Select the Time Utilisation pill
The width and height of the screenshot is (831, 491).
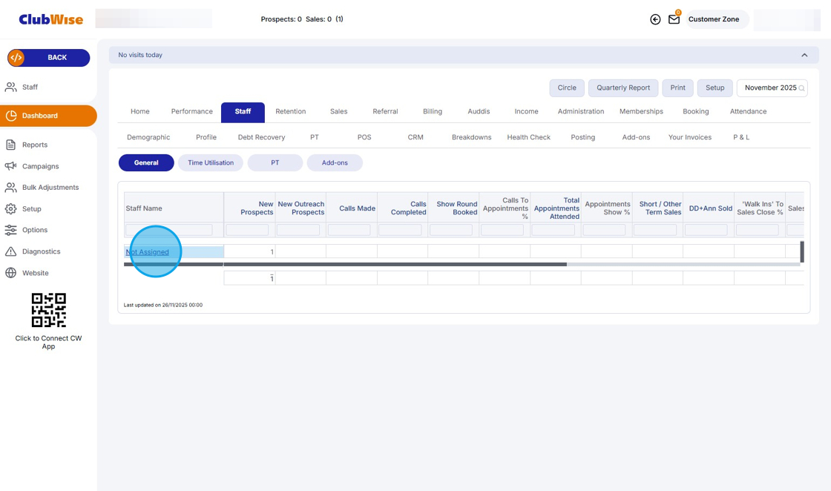(x=211, y=163)
